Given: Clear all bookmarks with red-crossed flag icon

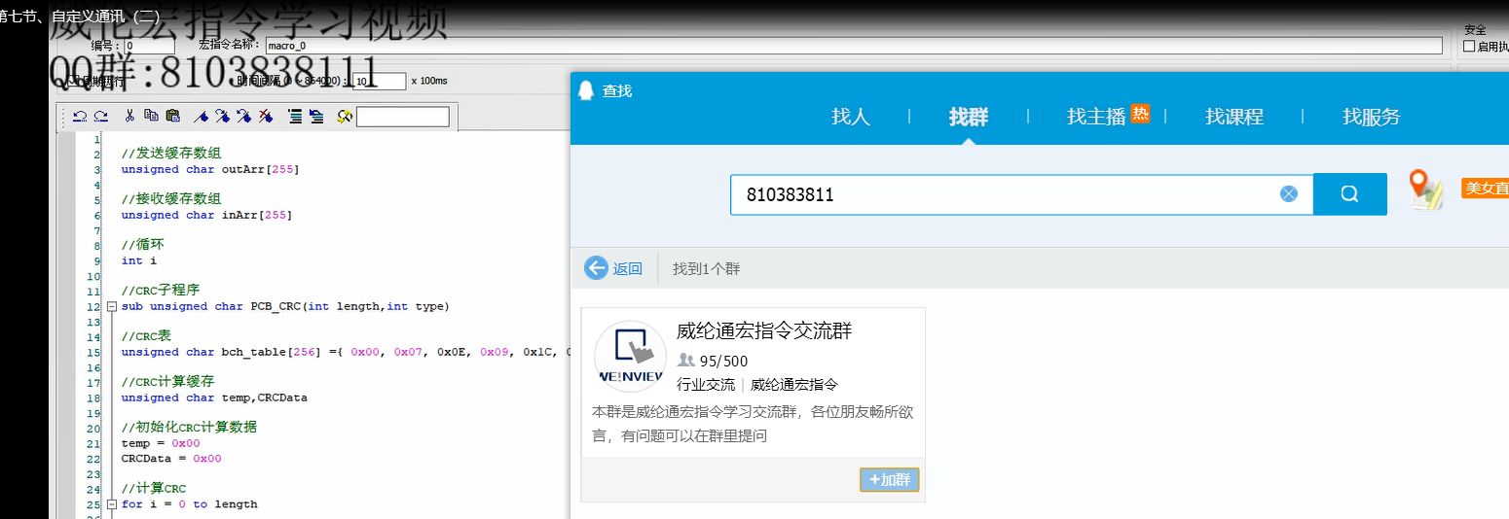Looking at the screenshot, I should (x=266, y=117).
